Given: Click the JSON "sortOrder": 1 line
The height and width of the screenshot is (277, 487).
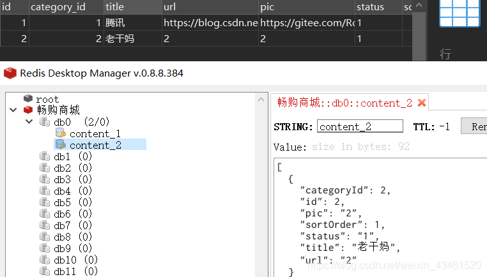Looking at the screenshot, I should point(343,225).
